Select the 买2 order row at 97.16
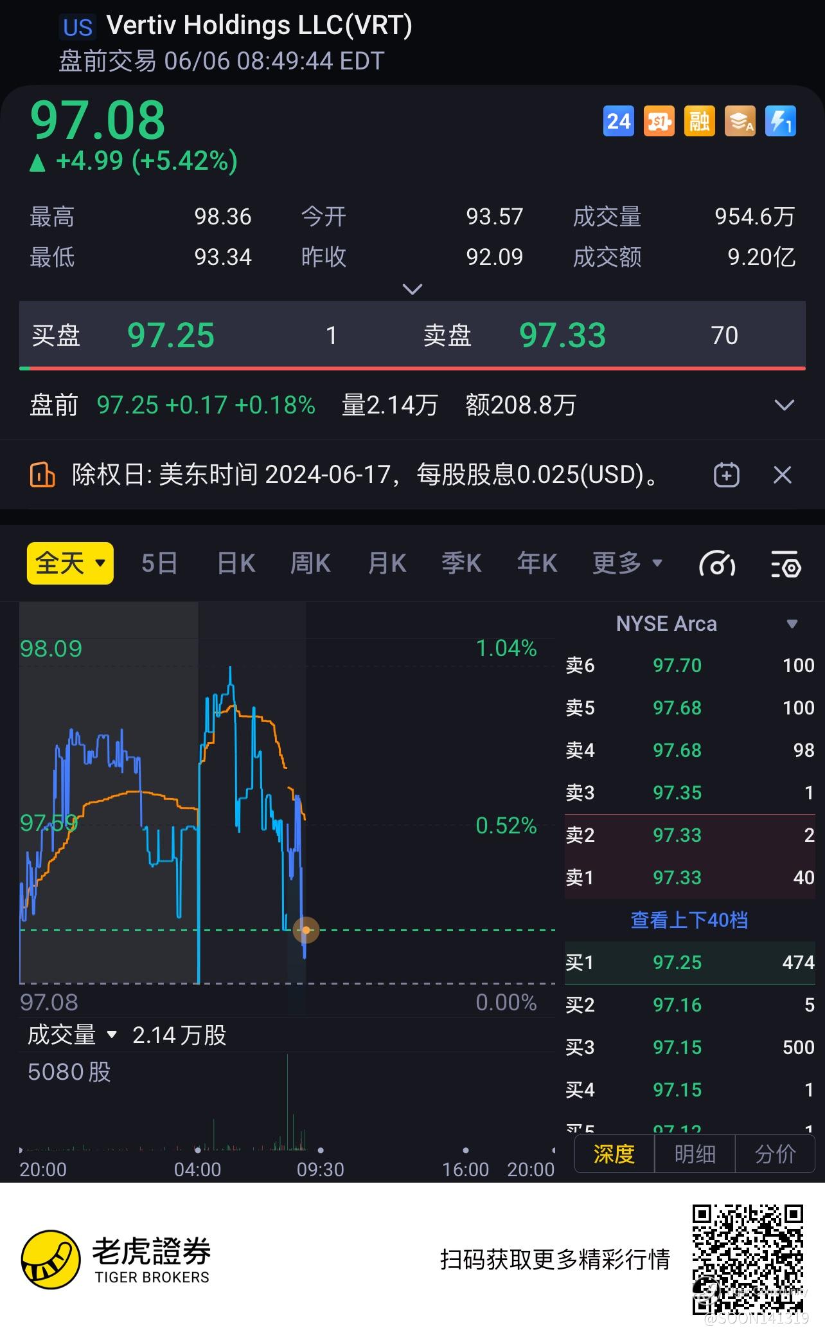825x1337 pixels. [689, 1005]
